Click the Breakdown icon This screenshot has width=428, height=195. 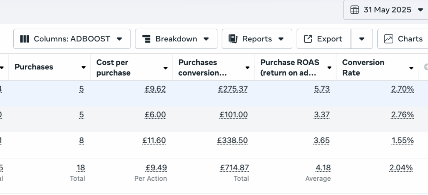146,39
